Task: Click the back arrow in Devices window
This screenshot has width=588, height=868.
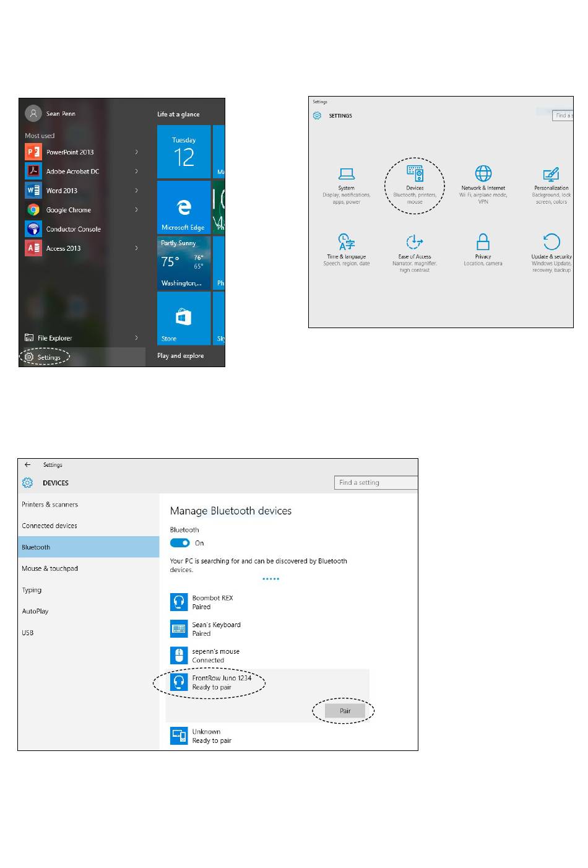Action: [x=27, y=464]
